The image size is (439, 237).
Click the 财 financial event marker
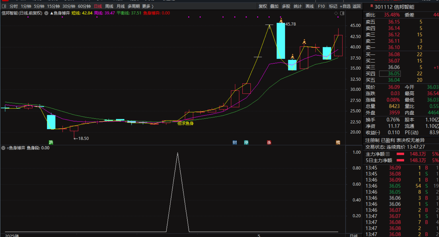[235, 142]
